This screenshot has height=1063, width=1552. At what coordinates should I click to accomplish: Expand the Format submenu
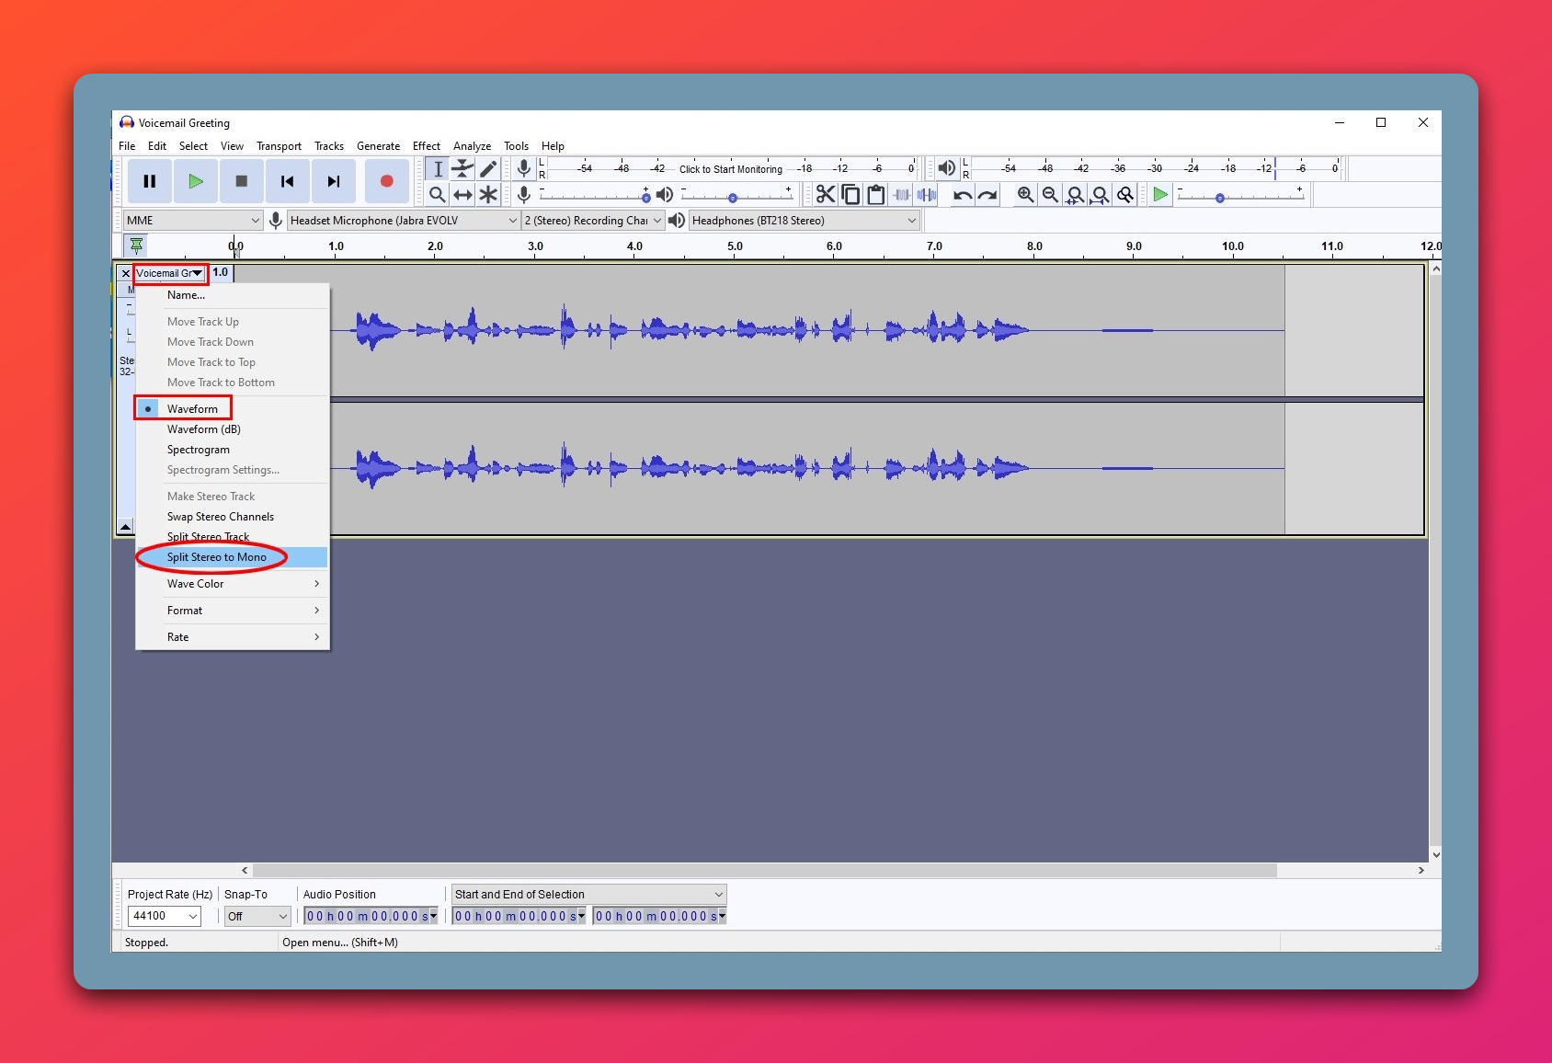point(232,611)
